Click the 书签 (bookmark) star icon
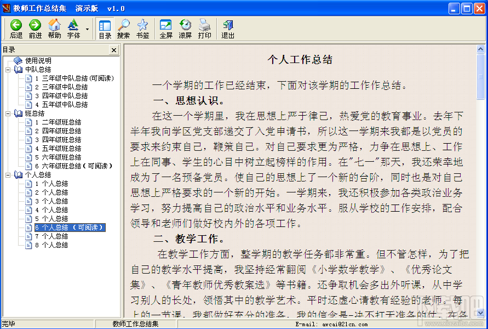 (142, 25)
